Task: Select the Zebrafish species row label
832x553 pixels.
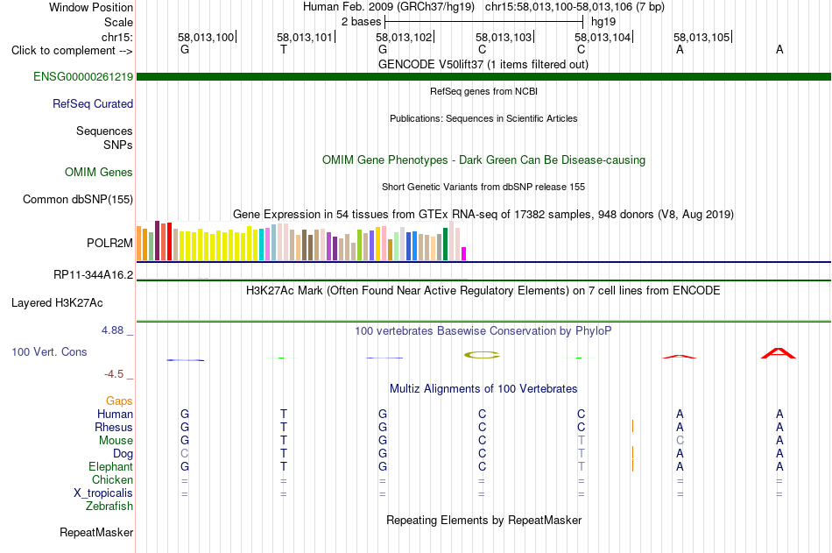Action: 109,507
